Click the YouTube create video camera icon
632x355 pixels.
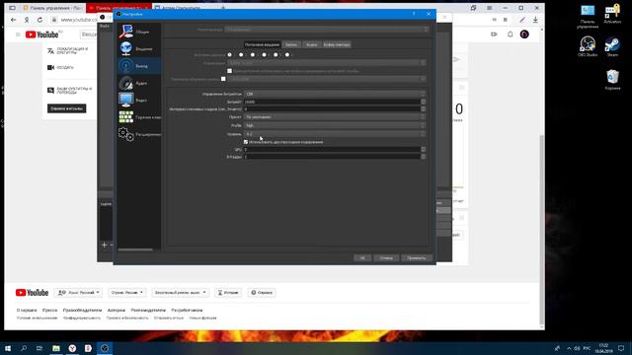(494, 35)
